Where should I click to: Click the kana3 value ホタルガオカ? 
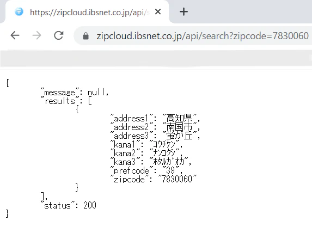169,162
